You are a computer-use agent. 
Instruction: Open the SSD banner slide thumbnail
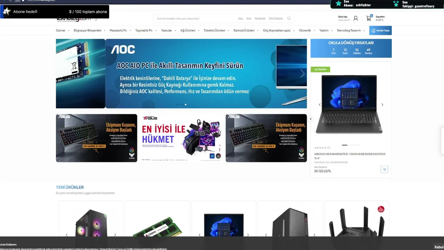pyautogui.click(x=80, y=74)
